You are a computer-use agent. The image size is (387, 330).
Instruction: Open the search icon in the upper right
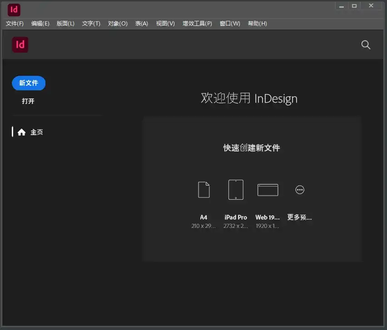coord(366,45)
